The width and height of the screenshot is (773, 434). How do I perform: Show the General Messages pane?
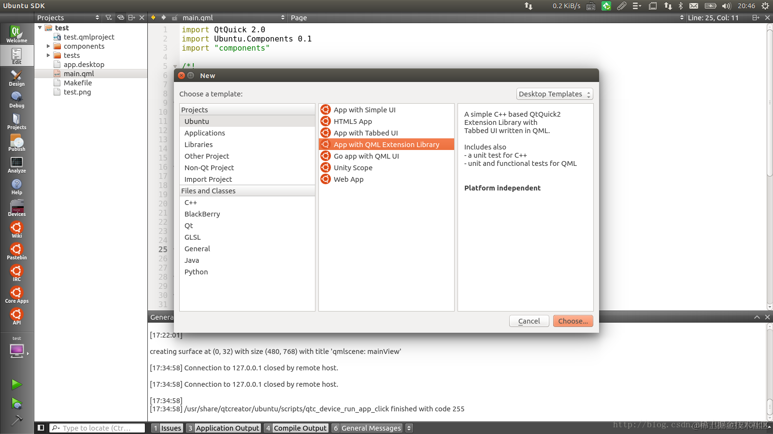(367, 428)
